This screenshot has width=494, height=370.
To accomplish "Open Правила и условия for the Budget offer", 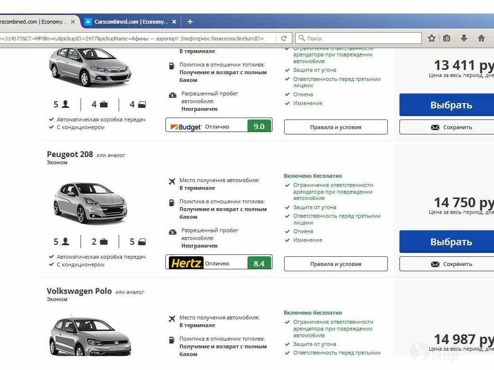I will (336, 127).
